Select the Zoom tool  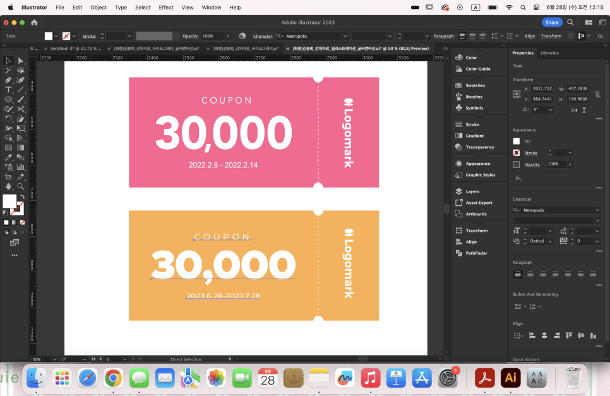pos(21,186)
